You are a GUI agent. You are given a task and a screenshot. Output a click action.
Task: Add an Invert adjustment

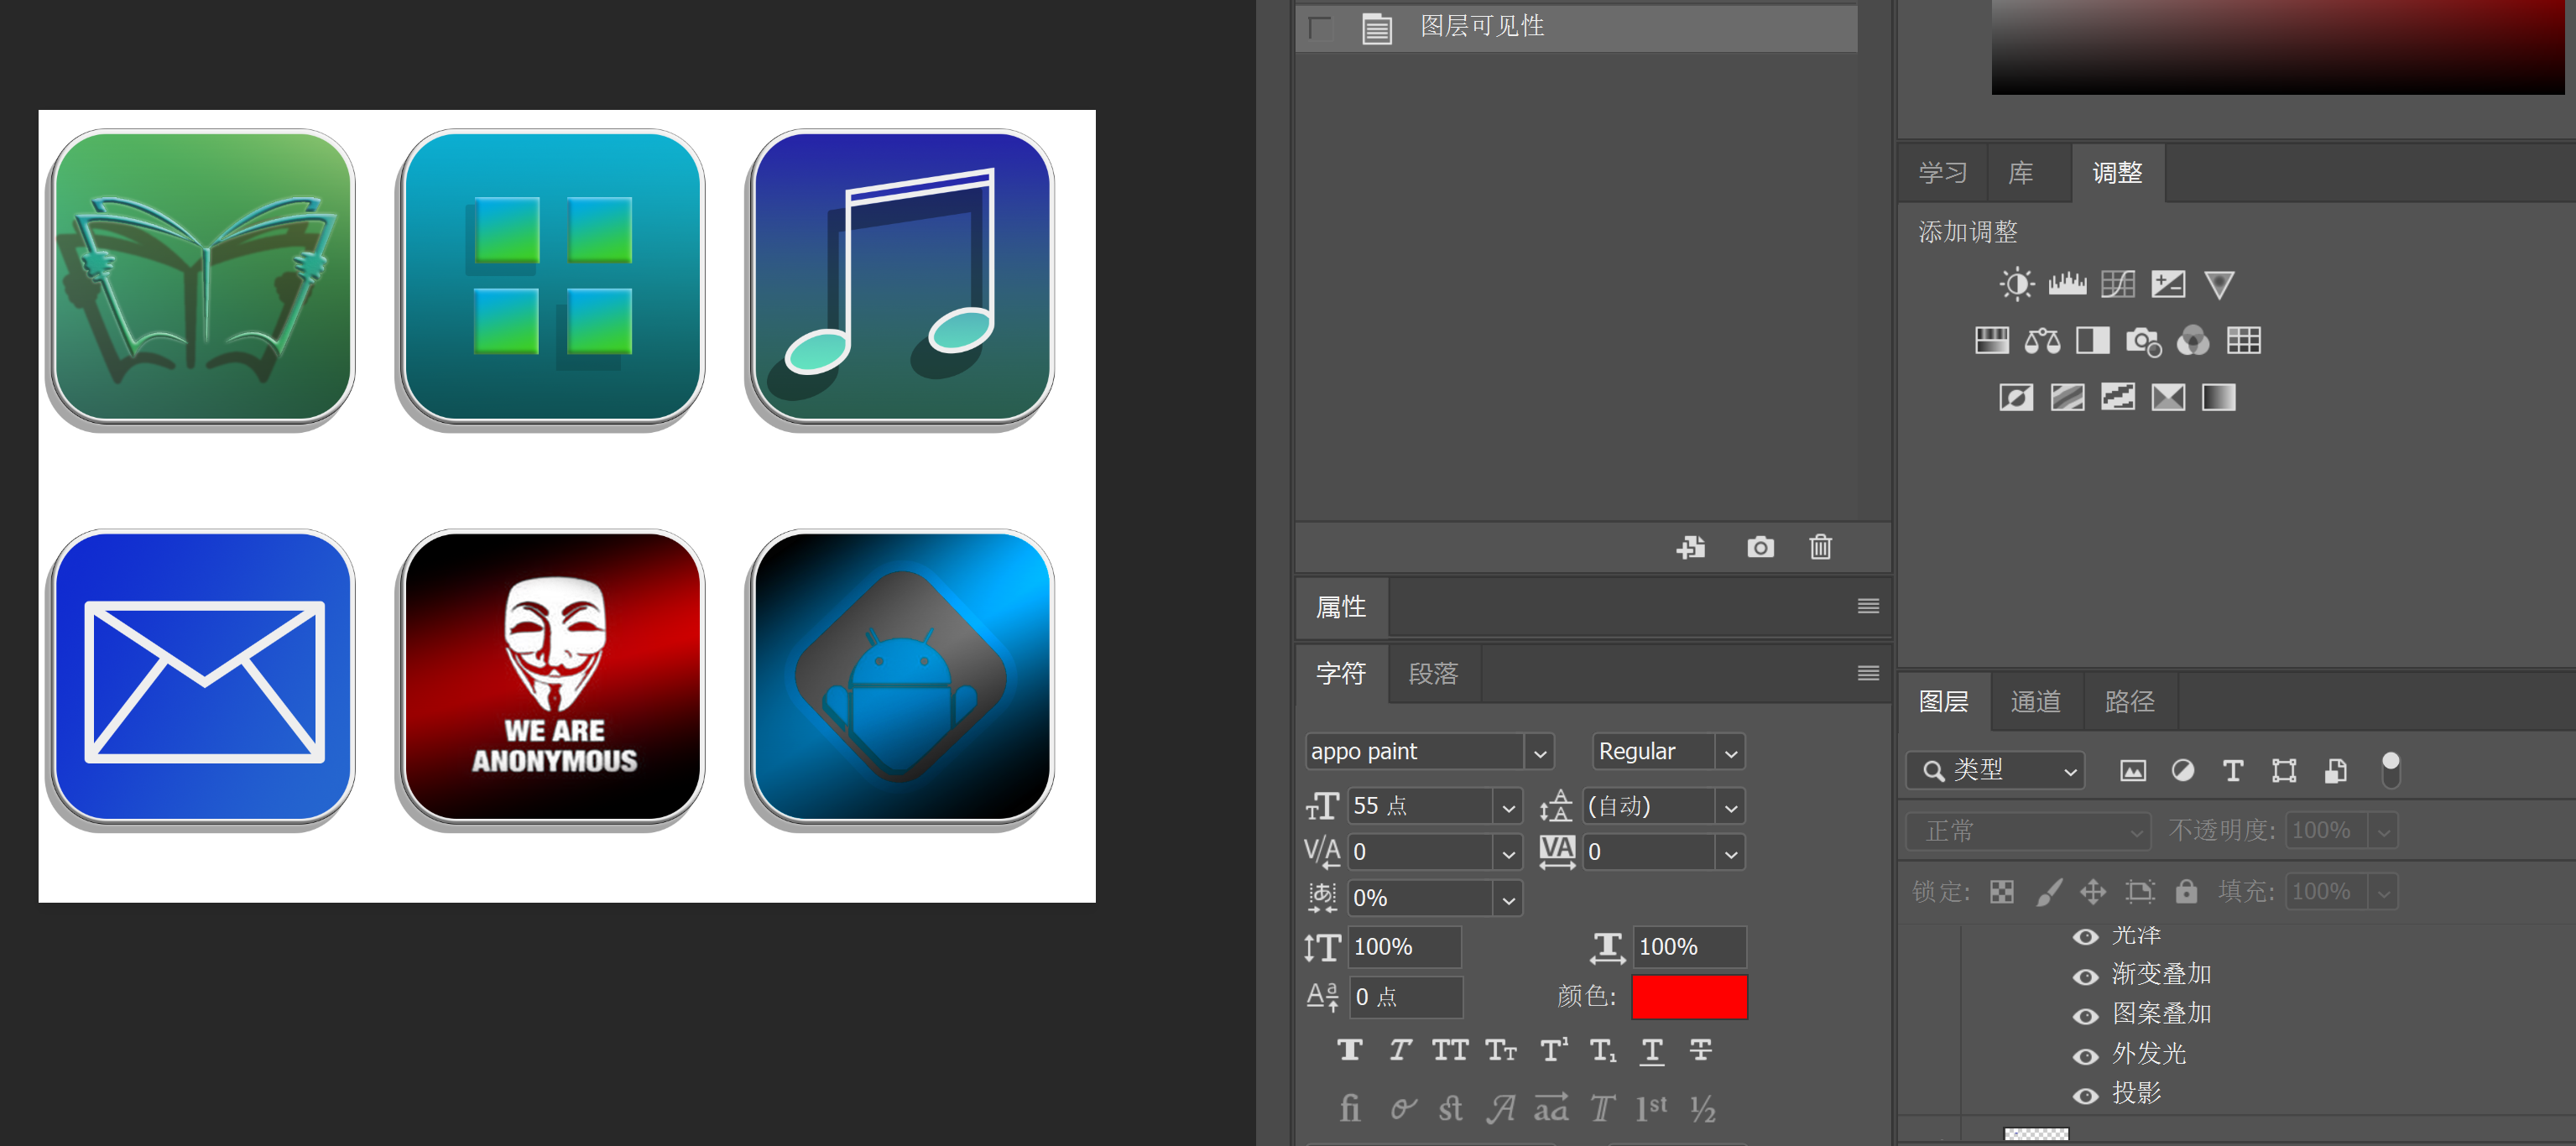click(2016, 398)
